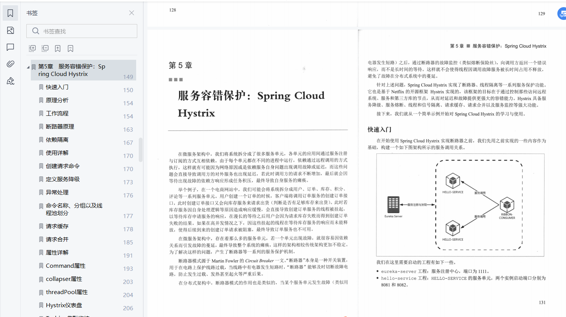The height and width of the screenshot is (317, 566).
Task: Click bookmark icon beside 依赖隔离
Action: click(x=41, y=140)
